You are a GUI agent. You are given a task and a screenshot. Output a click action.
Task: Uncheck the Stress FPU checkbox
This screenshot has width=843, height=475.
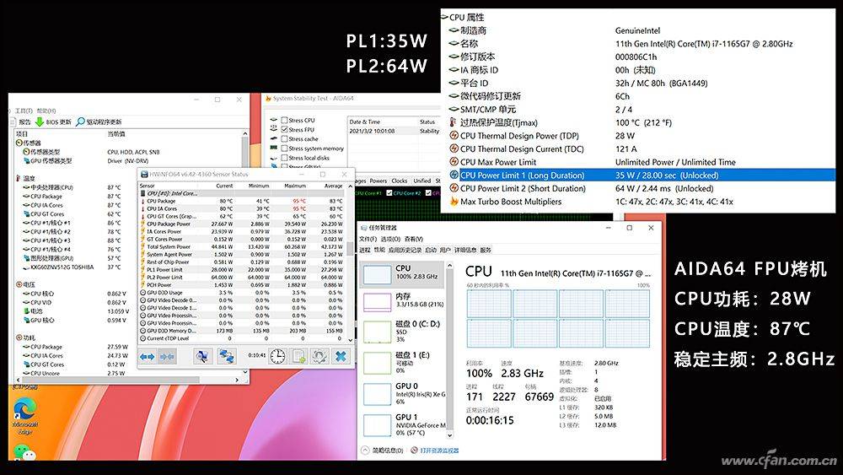[284, 130]
